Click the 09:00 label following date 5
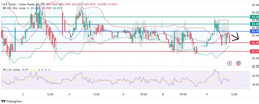259x104 pixels. 144,94
